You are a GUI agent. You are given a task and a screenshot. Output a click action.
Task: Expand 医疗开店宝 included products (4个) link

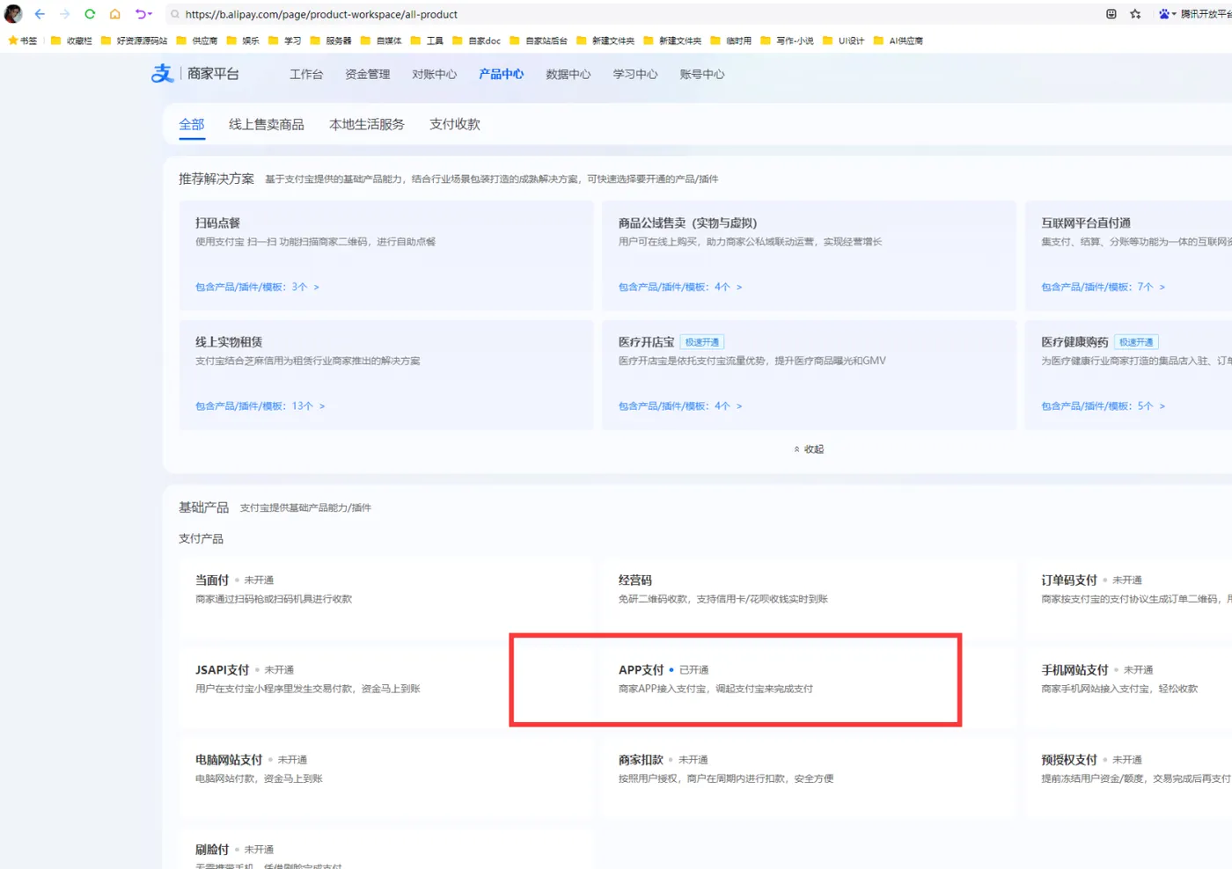point(680,405)
